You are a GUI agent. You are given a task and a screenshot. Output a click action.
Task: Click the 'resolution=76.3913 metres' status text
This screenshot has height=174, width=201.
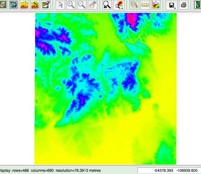78,171
